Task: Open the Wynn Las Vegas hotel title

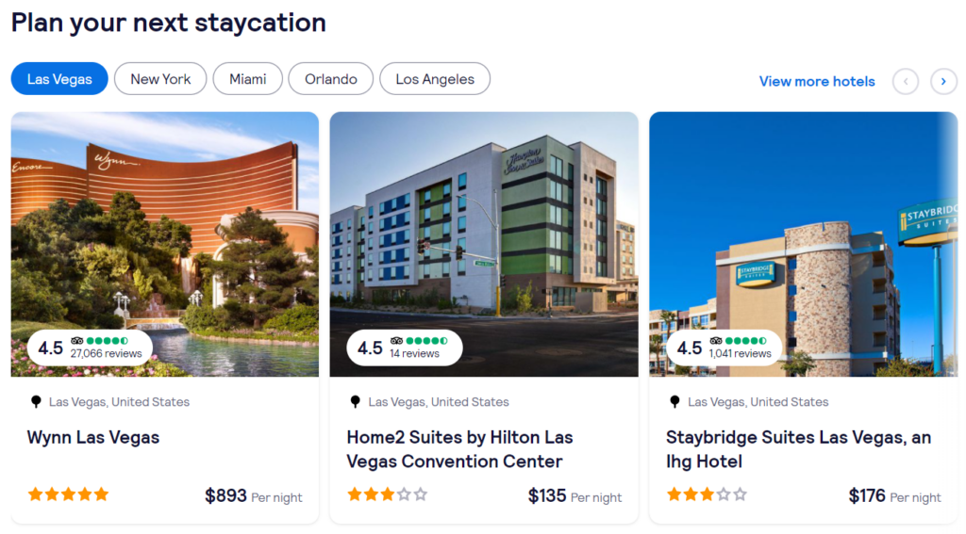Action: coord(93,437)
